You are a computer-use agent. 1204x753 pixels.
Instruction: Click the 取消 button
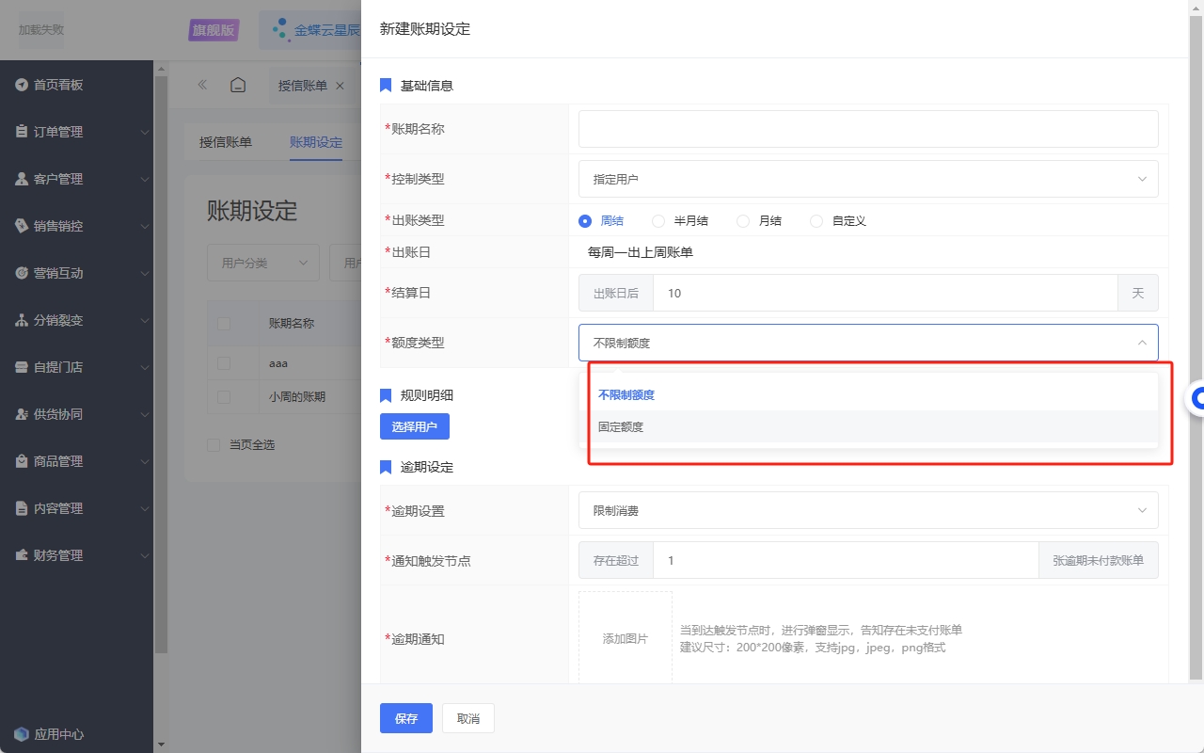point(468,718)
